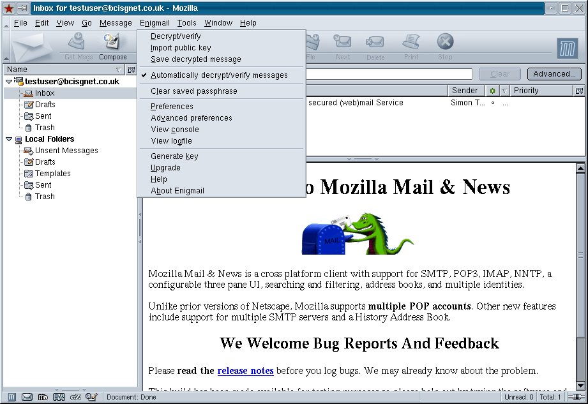Click the thread pane splitter grippy
The image size is (588, 404).
point(363,160)
